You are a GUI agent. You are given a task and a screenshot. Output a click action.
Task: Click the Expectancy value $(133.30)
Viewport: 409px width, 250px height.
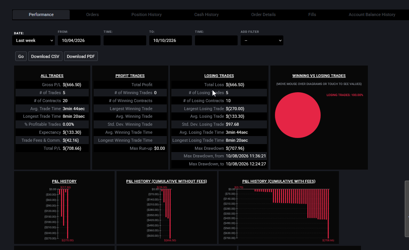point(72,132)
